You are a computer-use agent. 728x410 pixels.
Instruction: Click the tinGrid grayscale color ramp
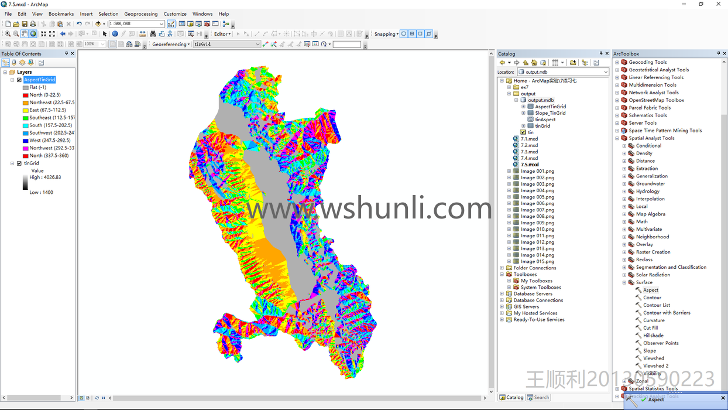click(25, 182)
